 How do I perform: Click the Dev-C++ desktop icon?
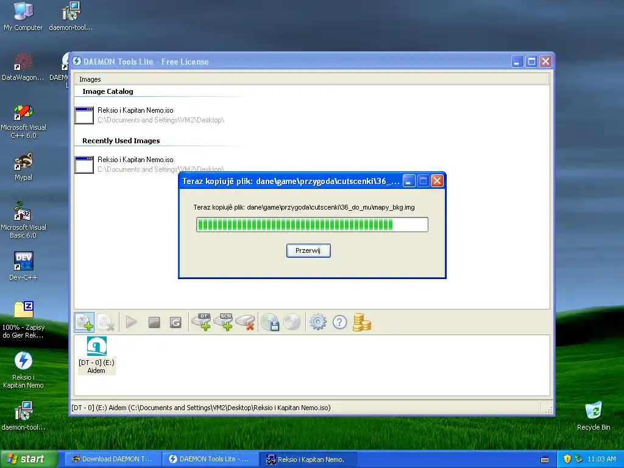24,266
